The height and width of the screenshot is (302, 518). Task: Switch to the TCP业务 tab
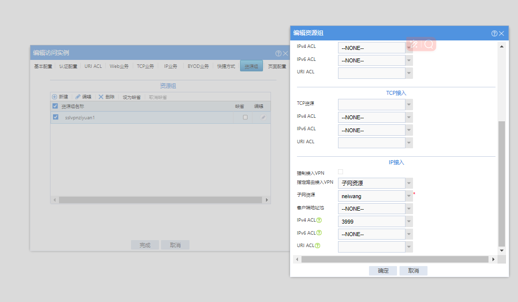(x=145, y=66)
